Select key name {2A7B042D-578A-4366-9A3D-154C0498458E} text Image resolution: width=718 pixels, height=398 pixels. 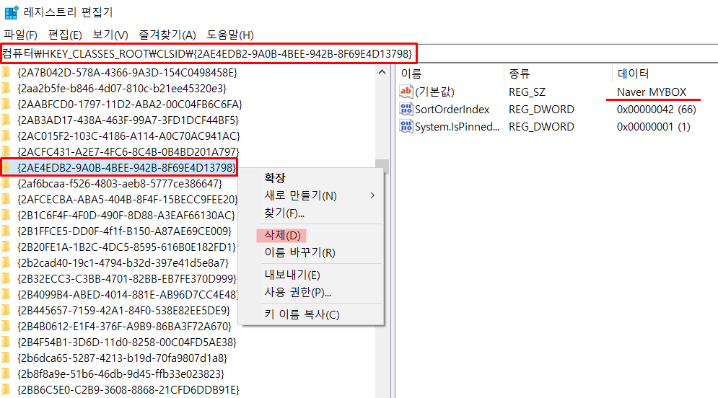(127, 72)
